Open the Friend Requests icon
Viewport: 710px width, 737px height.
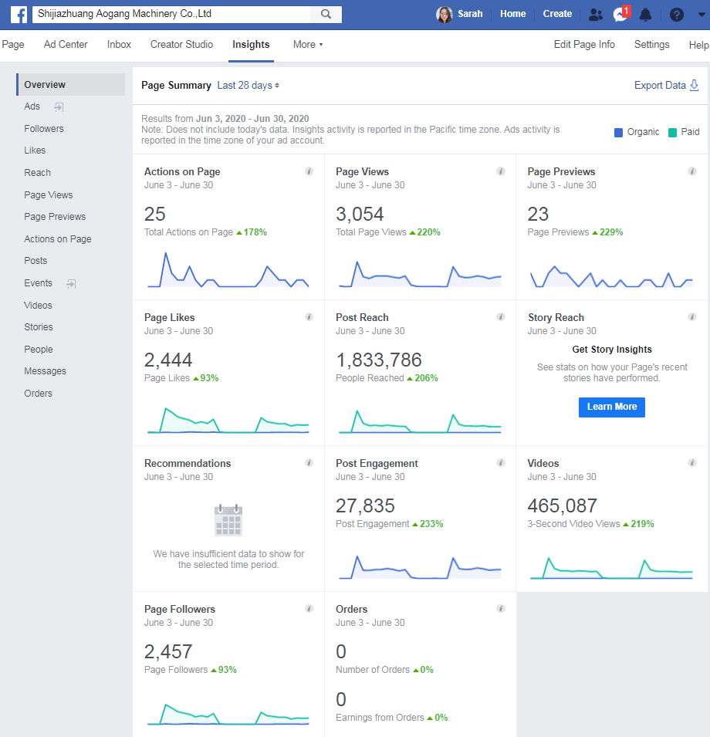coord(595,14)
